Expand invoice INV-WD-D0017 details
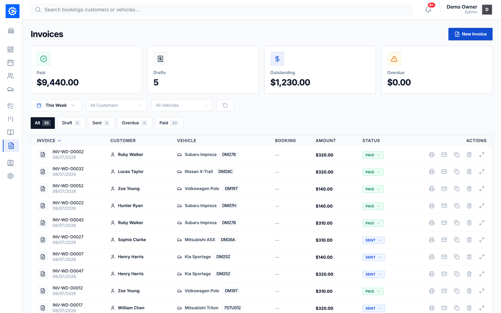This screenshot has width=501, height=313. tap(482, 308)
